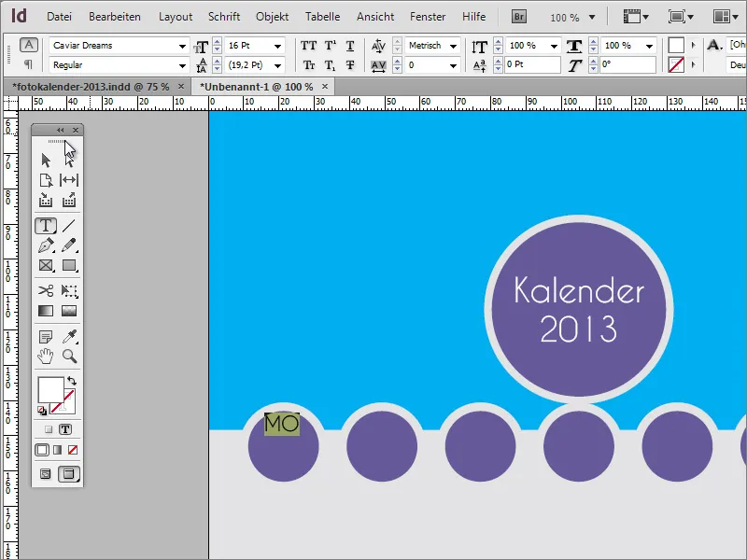Toggle Superscript formatting

point(330,46)
